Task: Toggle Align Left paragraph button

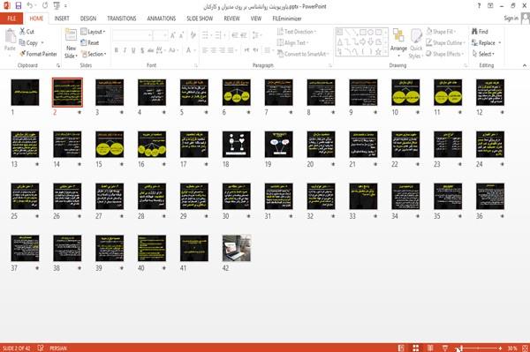Action: (x=205, y=50)
